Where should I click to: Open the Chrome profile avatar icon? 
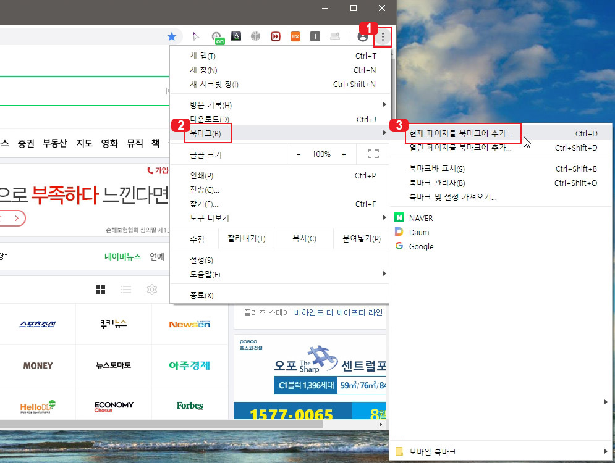(362, 36)
